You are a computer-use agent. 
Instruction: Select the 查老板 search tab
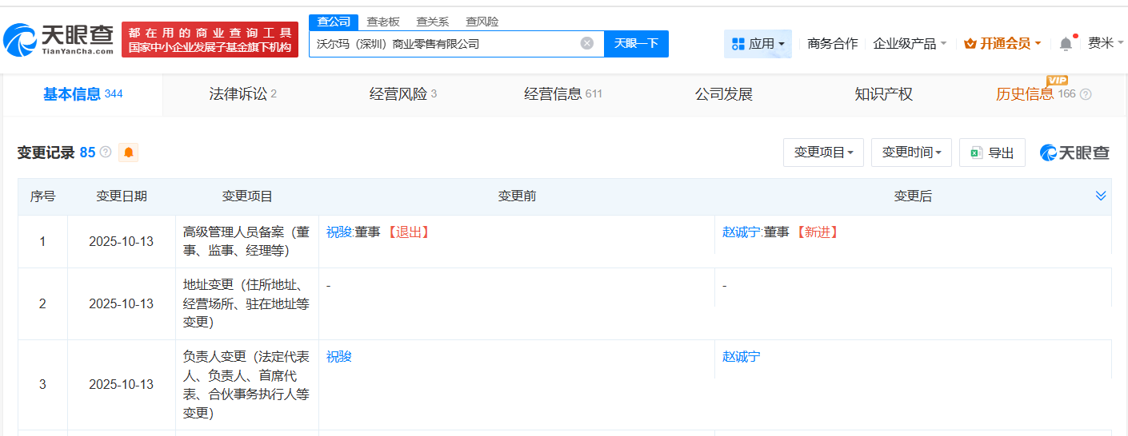click(x=383, y=22)
